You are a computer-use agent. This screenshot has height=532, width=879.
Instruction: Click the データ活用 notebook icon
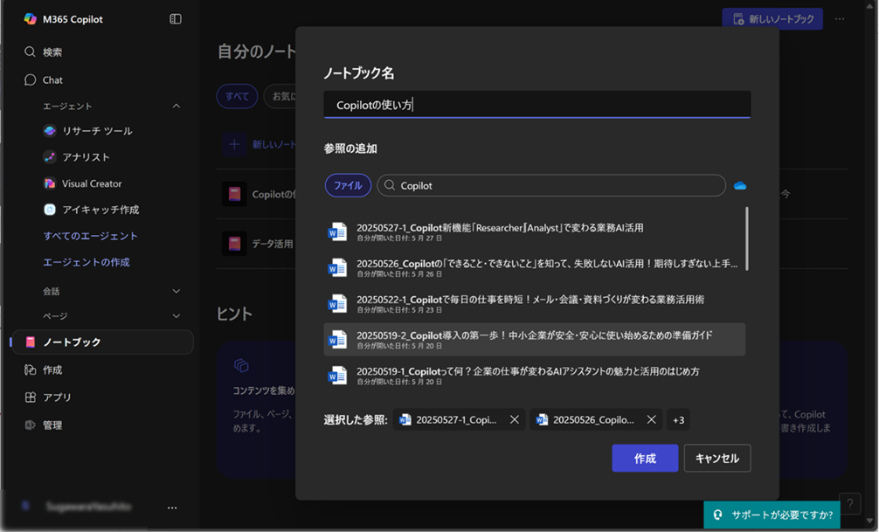(234, 244)
